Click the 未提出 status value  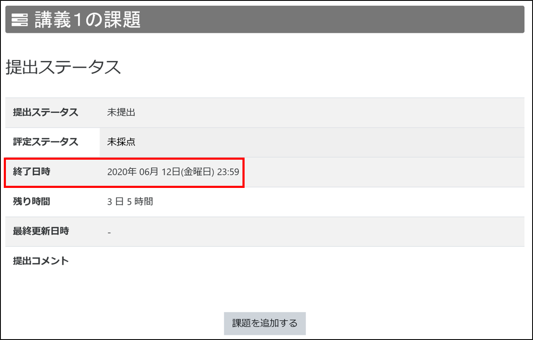point(121,112)
